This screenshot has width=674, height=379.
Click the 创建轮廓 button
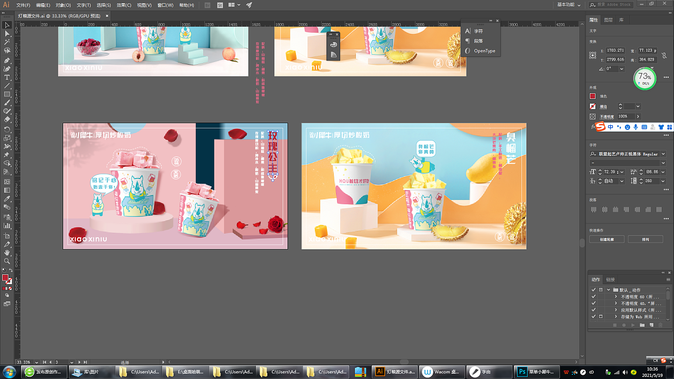click(x=606, y=239)
